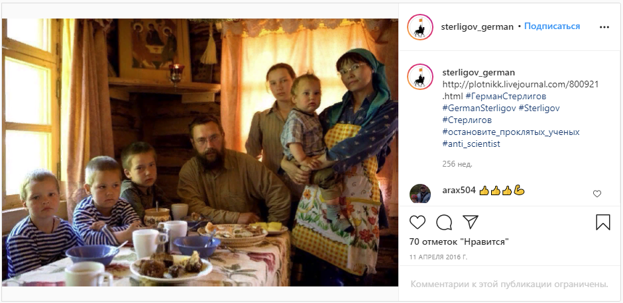The width and height of the screenshot is (623, 303).
Task: Open arax504's profile picture
Action: [x=420, y=194]
